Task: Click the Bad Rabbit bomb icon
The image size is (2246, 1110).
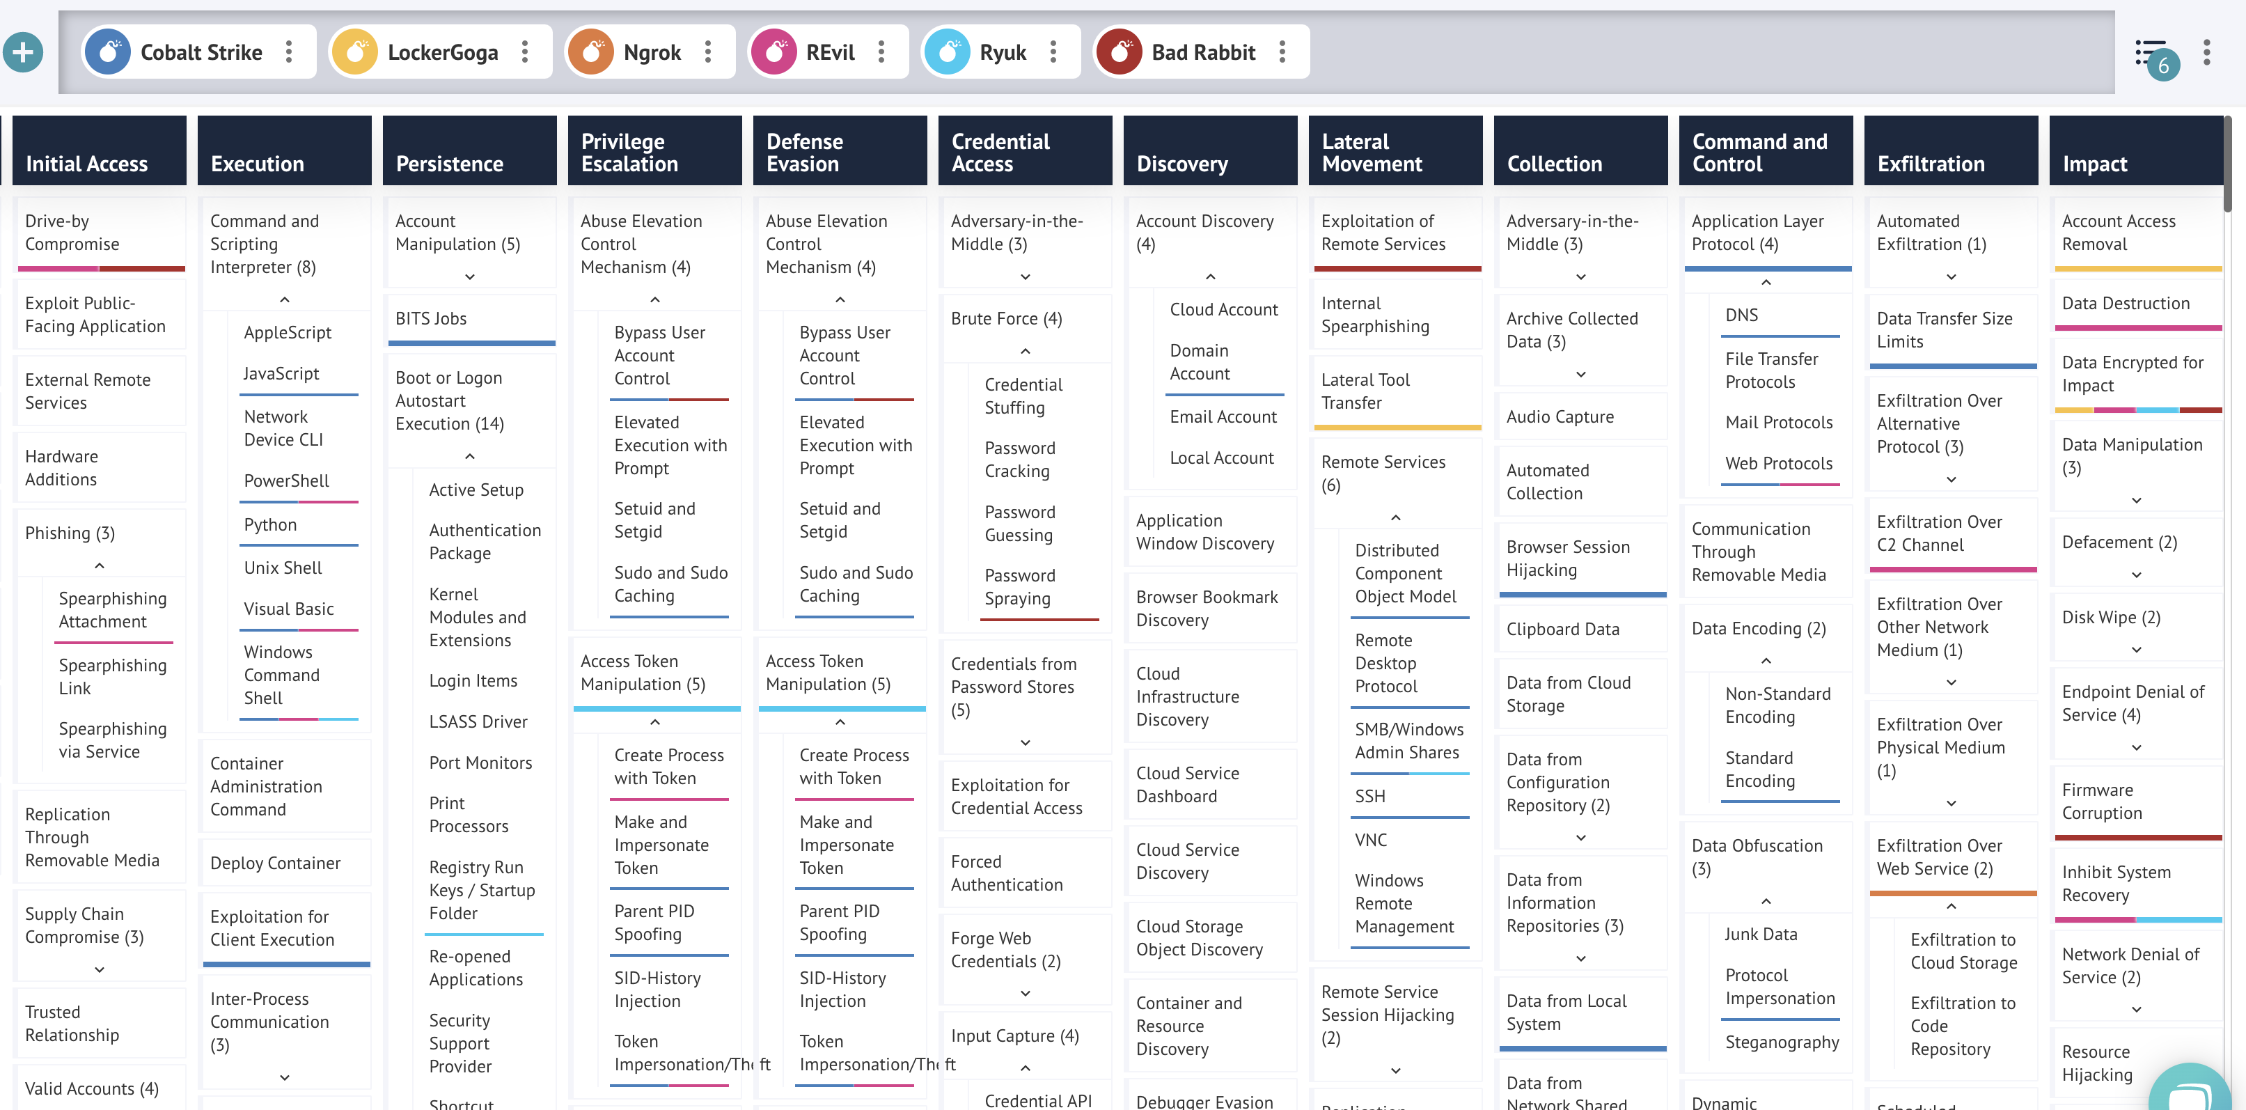Action: (1120, 52)
